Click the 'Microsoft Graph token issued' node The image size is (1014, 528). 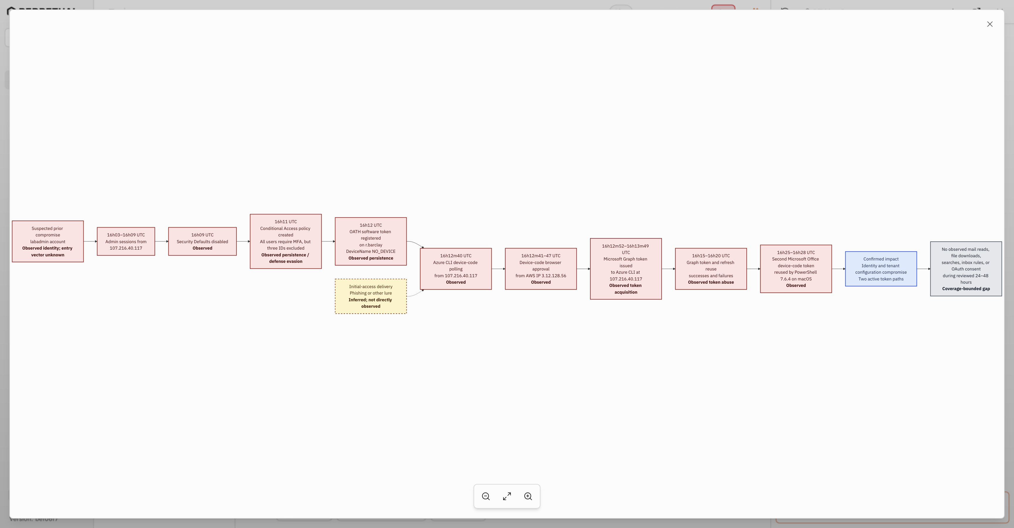[x=626, y=269]
